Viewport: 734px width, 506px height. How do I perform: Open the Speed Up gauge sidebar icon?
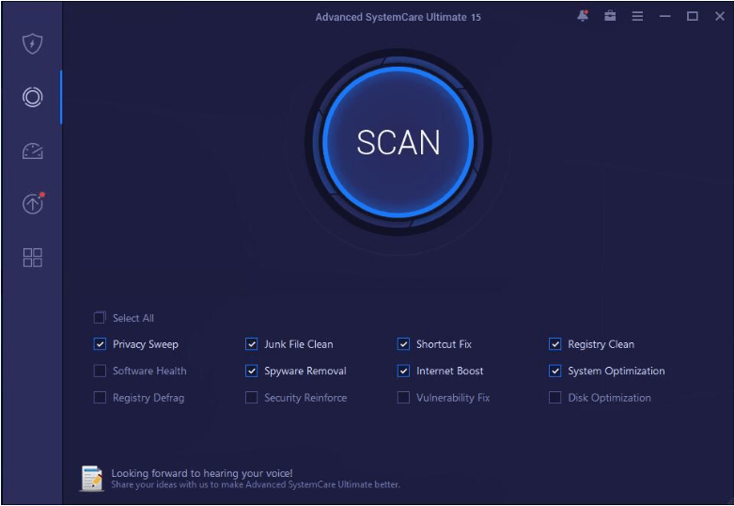coord(32,150)
